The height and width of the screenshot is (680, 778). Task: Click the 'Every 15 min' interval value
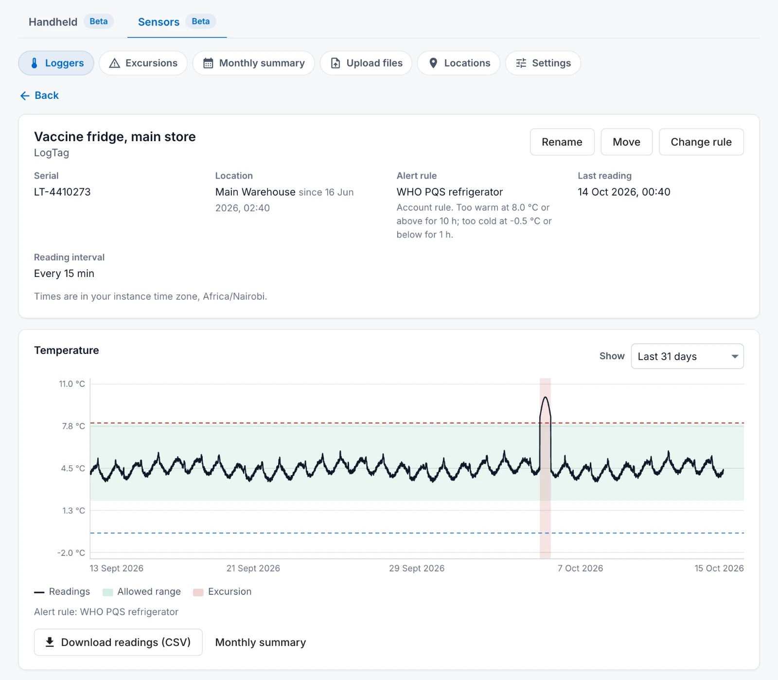64,274
